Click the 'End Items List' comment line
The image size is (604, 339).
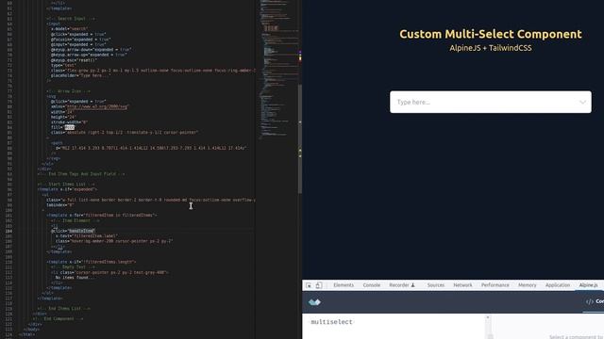coord(63,308)
